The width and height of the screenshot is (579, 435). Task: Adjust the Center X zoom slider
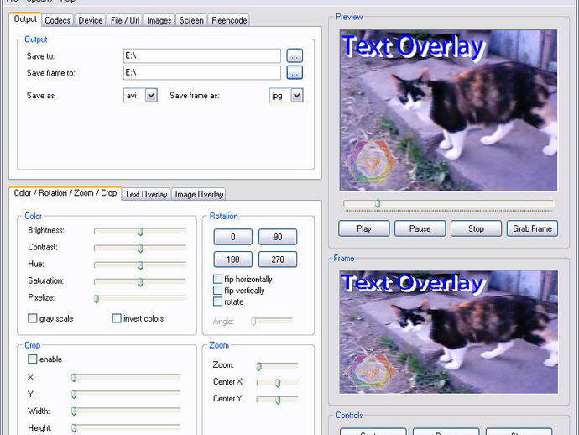point(277,383)
